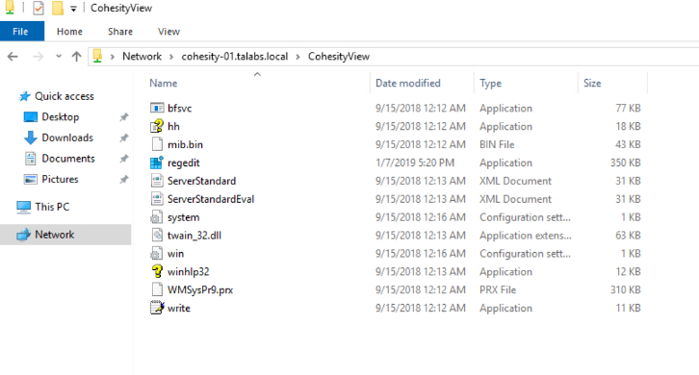The width and height of the screenshot is (699, 375).
Task: Switch to the Home ribbon tab
Action: (69, 32)
